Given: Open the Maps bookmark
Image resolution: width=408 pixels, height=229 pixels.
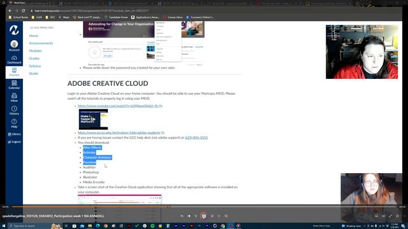Looking at the screenshot, I should click(64, 17).
